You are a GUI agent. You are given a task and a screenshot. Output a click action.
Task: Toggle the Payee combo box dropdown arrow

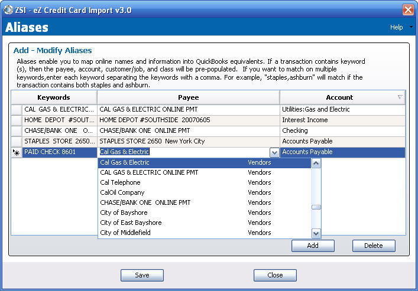(274, 152)
